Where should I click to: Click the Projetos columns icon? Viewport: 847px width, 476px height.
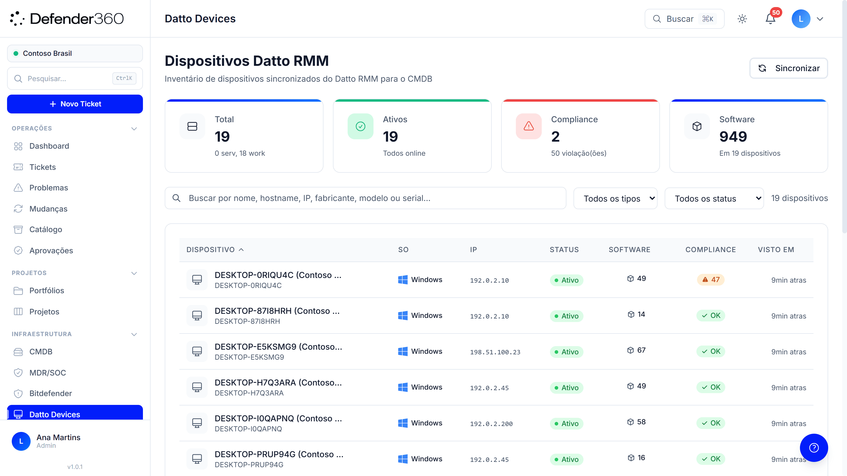point(18,311)
